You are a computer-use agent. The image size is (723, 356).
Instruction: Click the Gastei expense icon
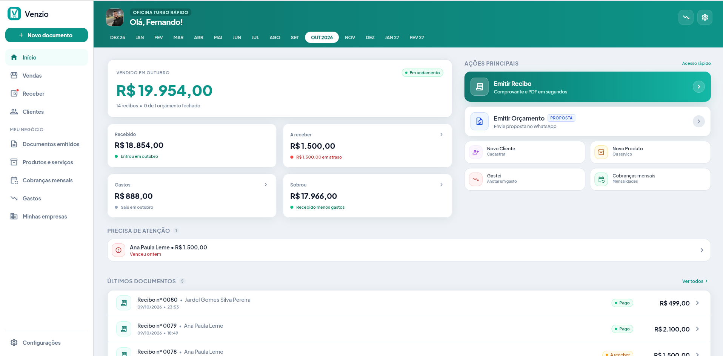[x=475, y=179]
